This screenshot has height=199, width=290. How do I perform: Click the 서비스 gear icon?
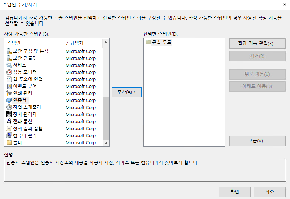coord(9,65)
